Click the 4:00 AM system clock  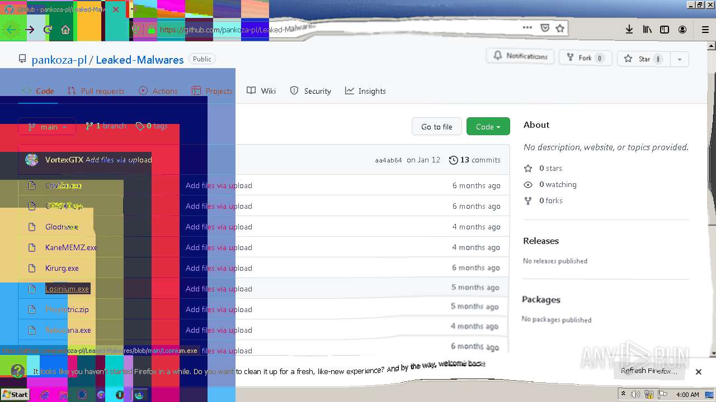coord(687,395)
